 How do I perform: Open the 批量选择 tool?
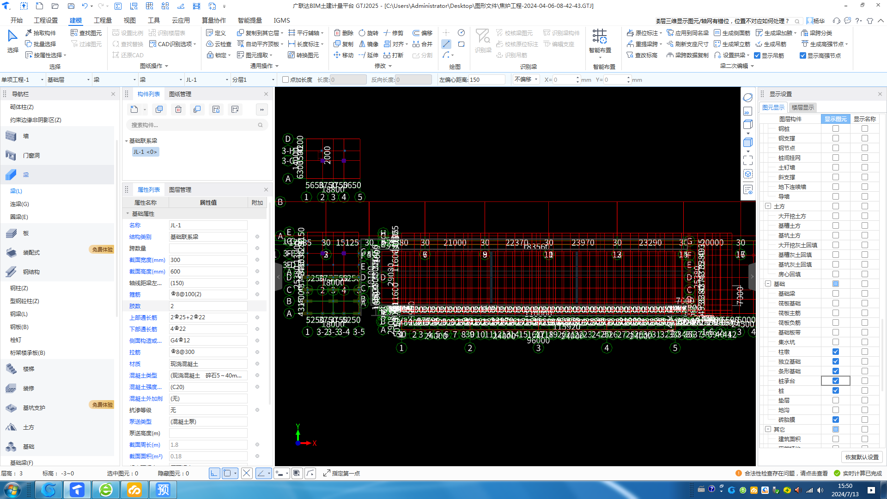41,44
